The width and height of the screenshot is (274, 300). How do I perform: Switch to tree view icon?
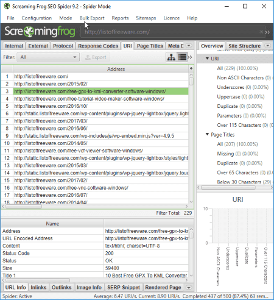click(x=171, y=57)
